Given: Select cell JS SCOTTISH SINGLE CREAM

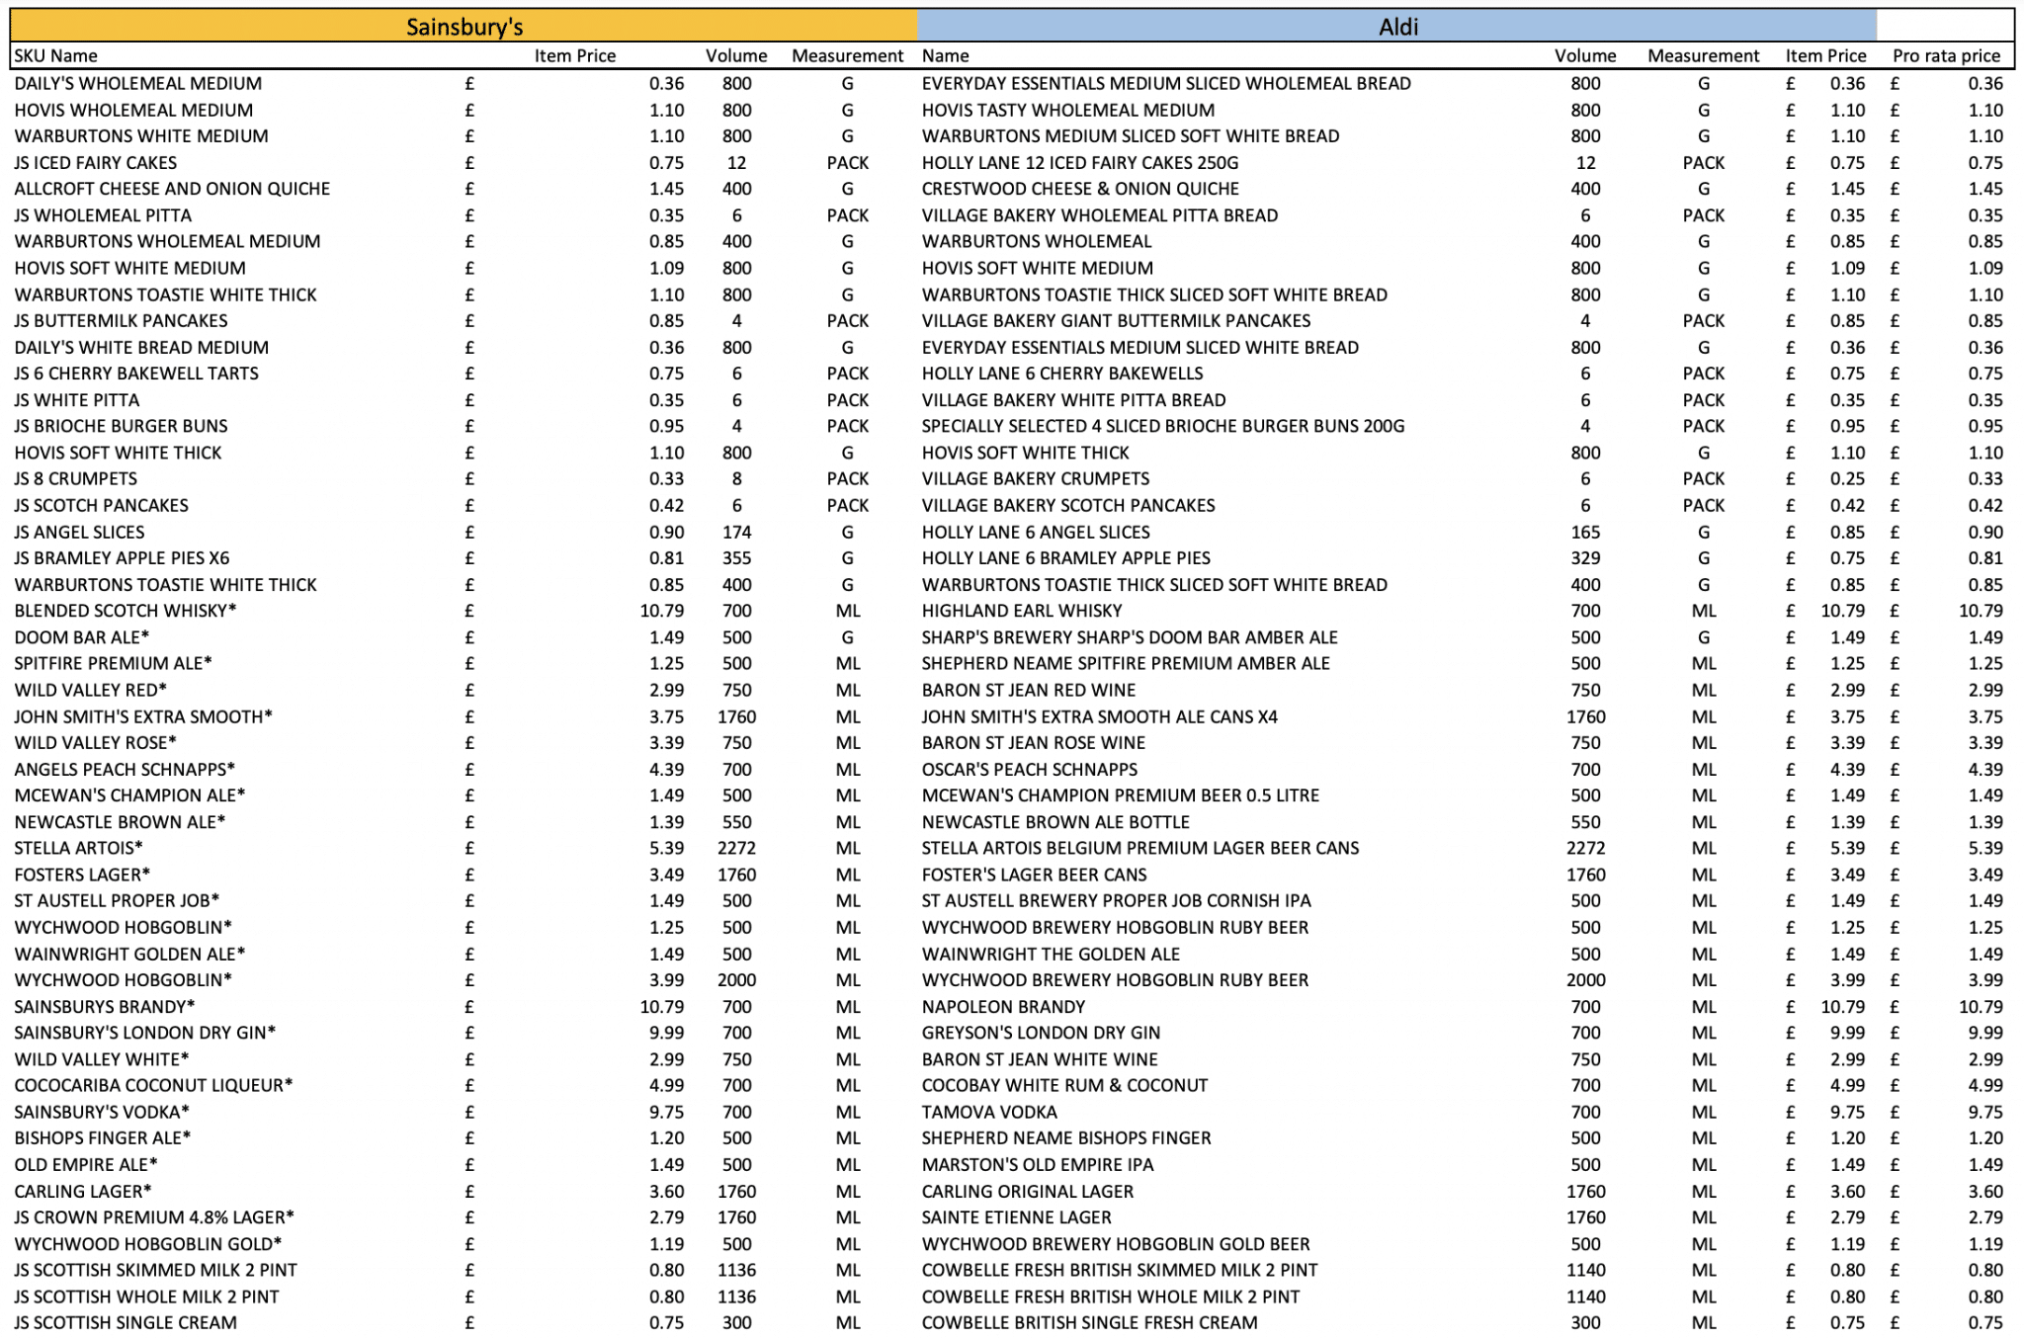Looking at the screenshot, I should coord(126,1323).
